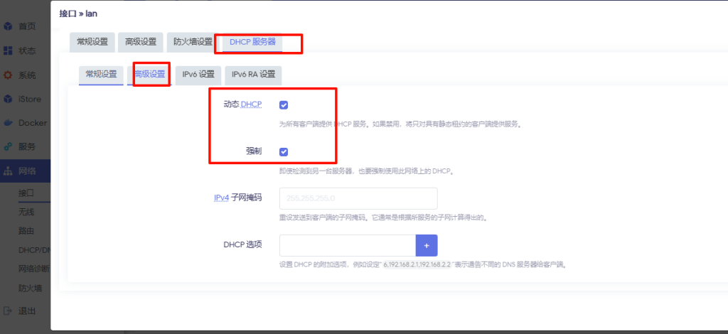Image resolution: width=728 pixels, height=334 pixels.
Task: Click the 强制 option description text
Action: point(366,171)
